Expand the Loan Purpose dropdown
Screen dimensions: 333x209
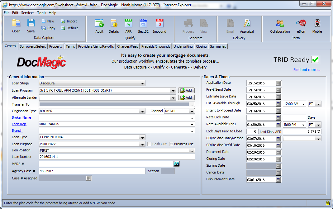142,144
